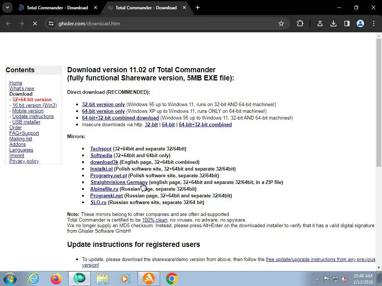The height and width of the screenshot is (286, 382).
Task: Open the FAQ+Support link
Action: click(24, 133)
